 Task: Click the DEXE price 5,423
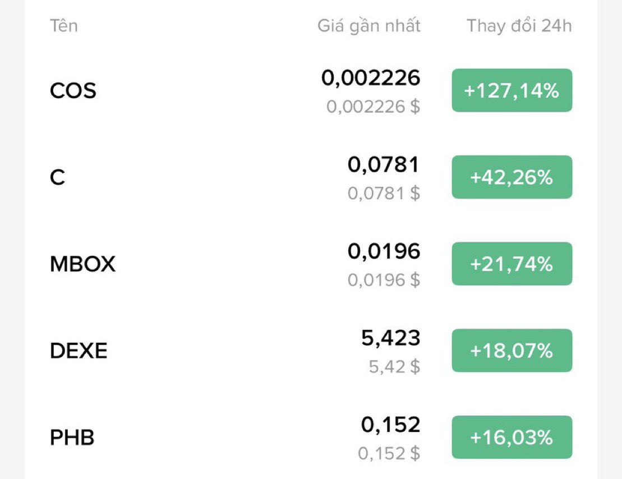tap(390, 338)
